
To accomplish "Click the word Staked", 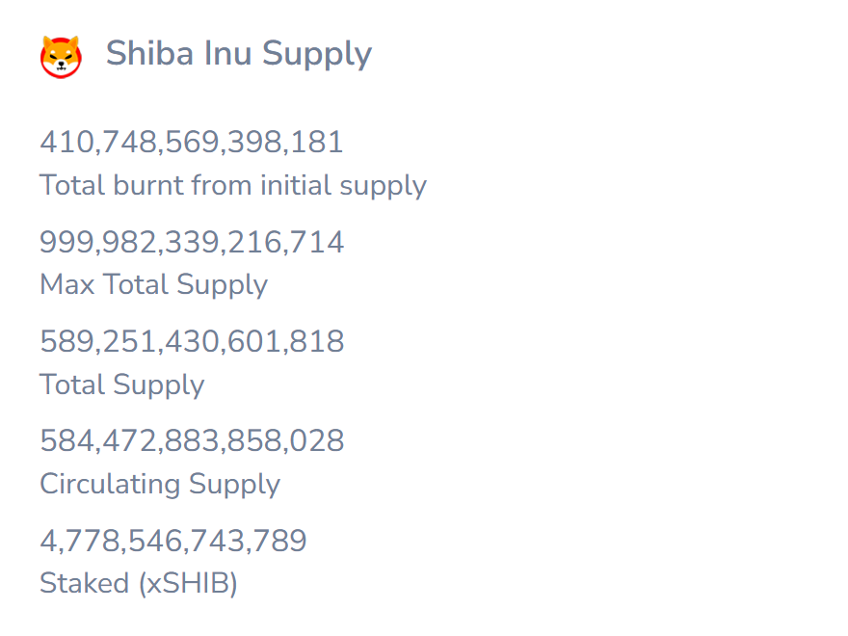I will tap(85, 584).
